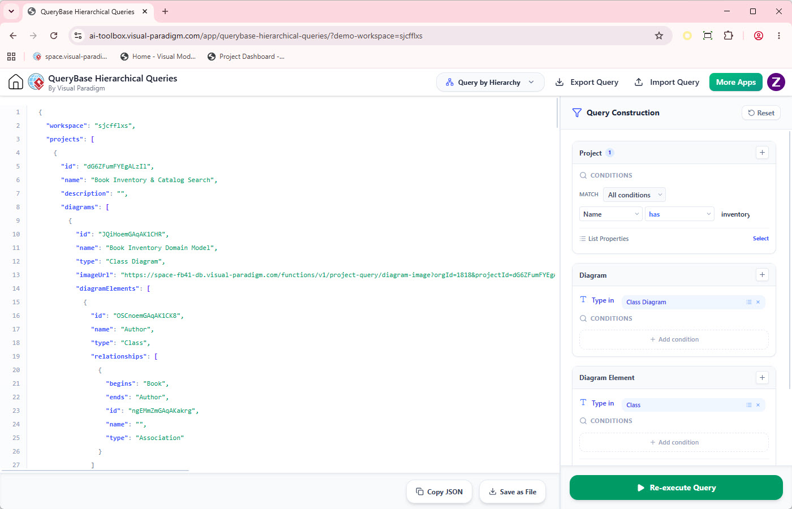Image resolution: width=792 pixels, height=509 pixels.
Task: Click Import Query button
Action: 667,82
